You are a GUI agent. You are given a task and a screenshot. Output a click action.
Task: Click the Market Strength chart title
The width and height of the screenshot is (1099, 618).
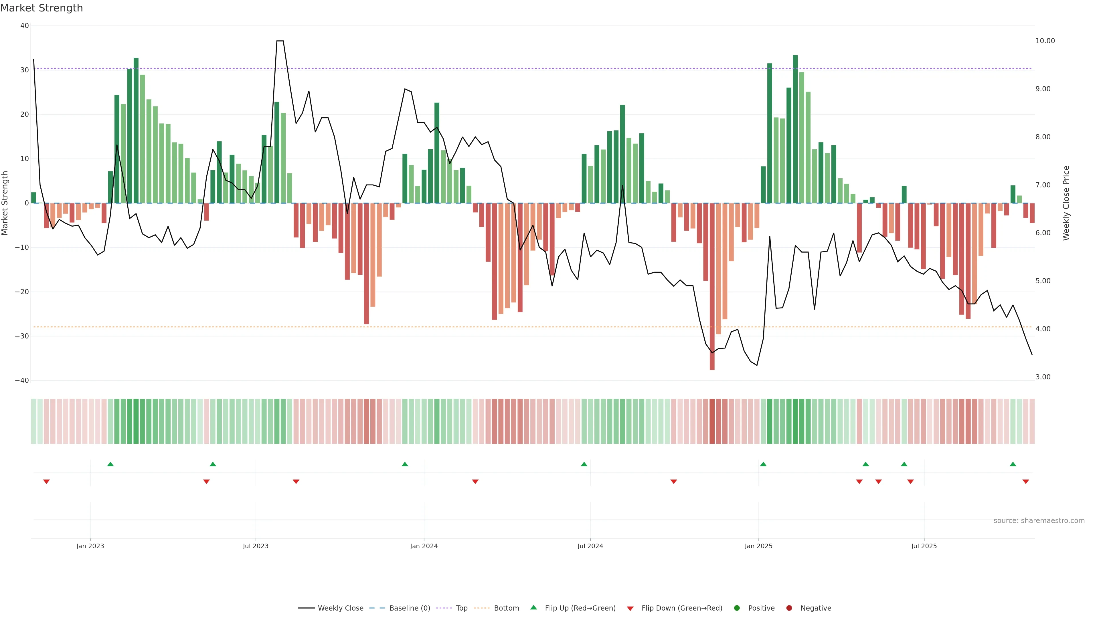pyautogui.click(x=41, y=8)
